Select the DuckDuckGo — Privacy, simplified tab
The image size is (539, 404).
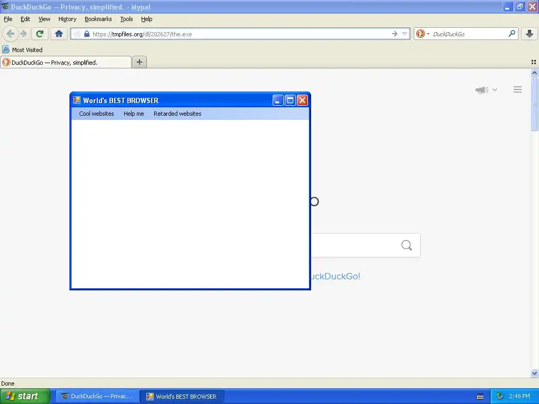pos(66,62)
